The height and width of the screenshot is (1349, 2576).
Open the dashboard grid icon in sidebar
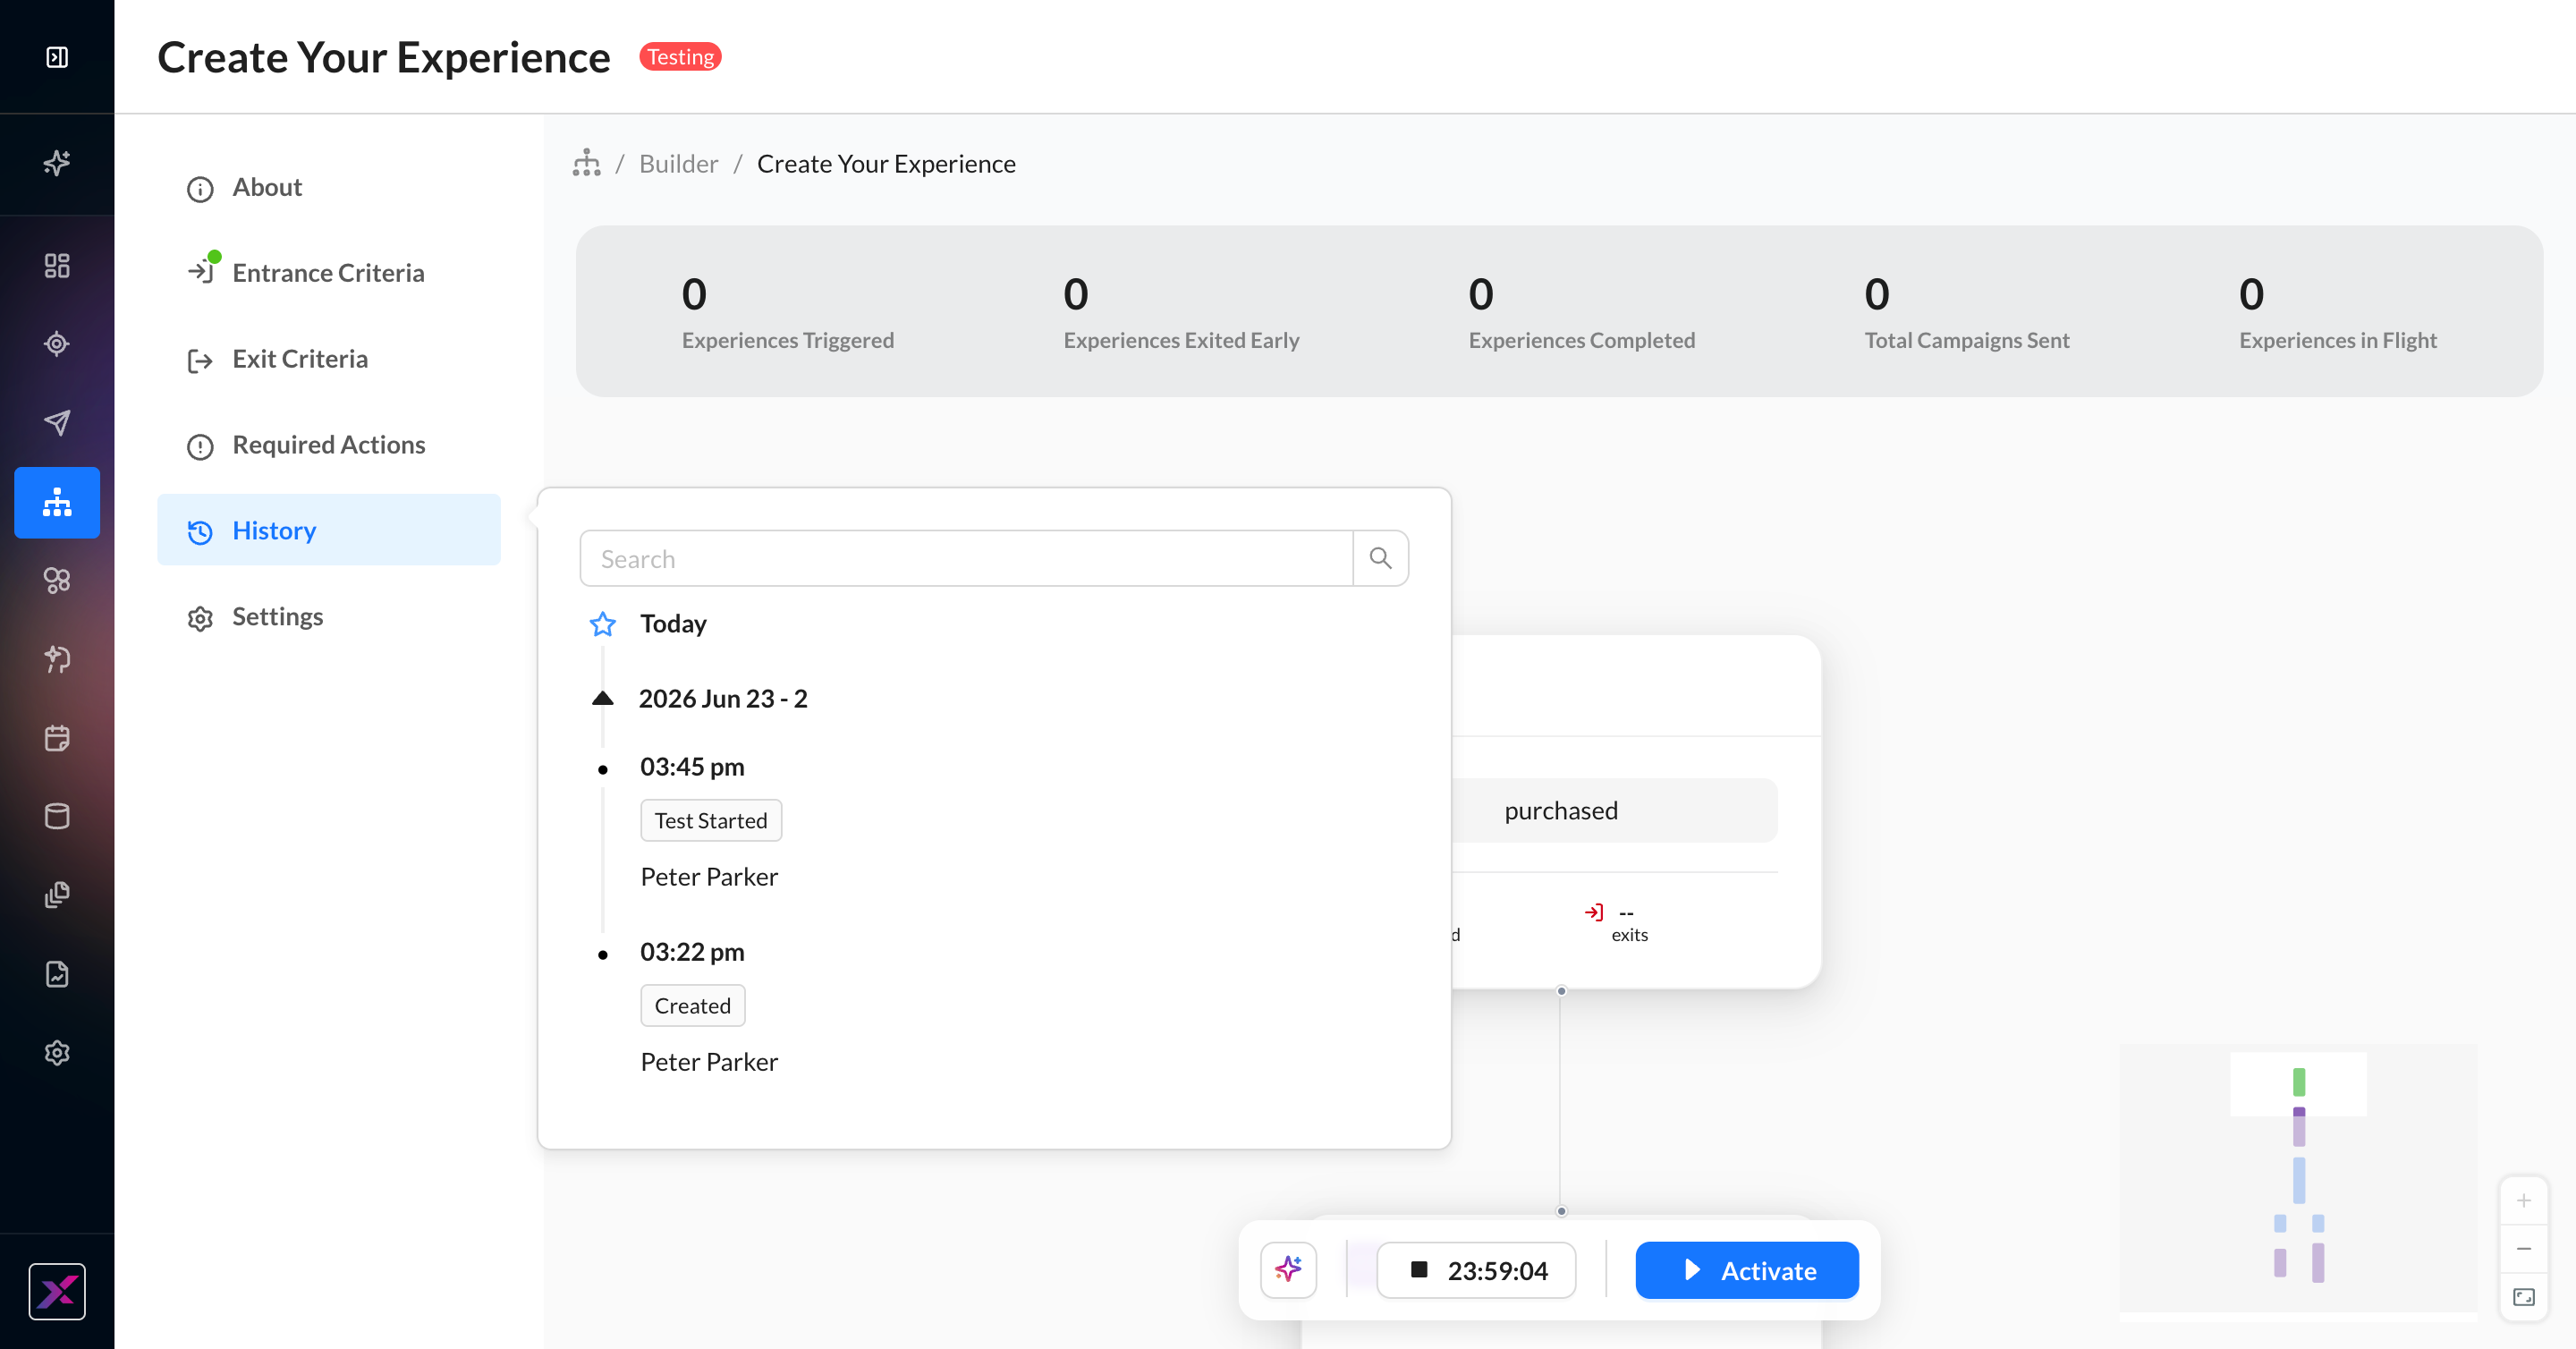click(x=57, y=265)
